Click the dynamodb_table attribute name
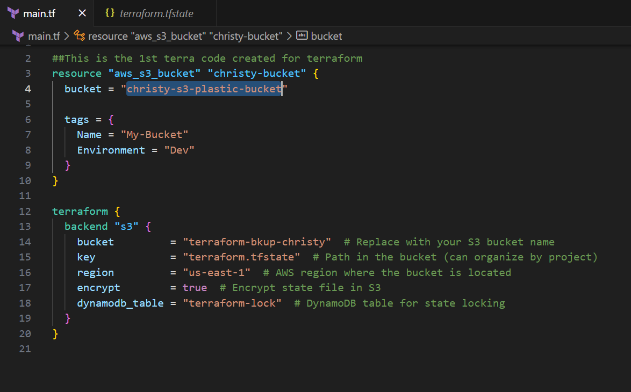The height and width of the screenshot is (392, 631). click(x=120, y=303)
